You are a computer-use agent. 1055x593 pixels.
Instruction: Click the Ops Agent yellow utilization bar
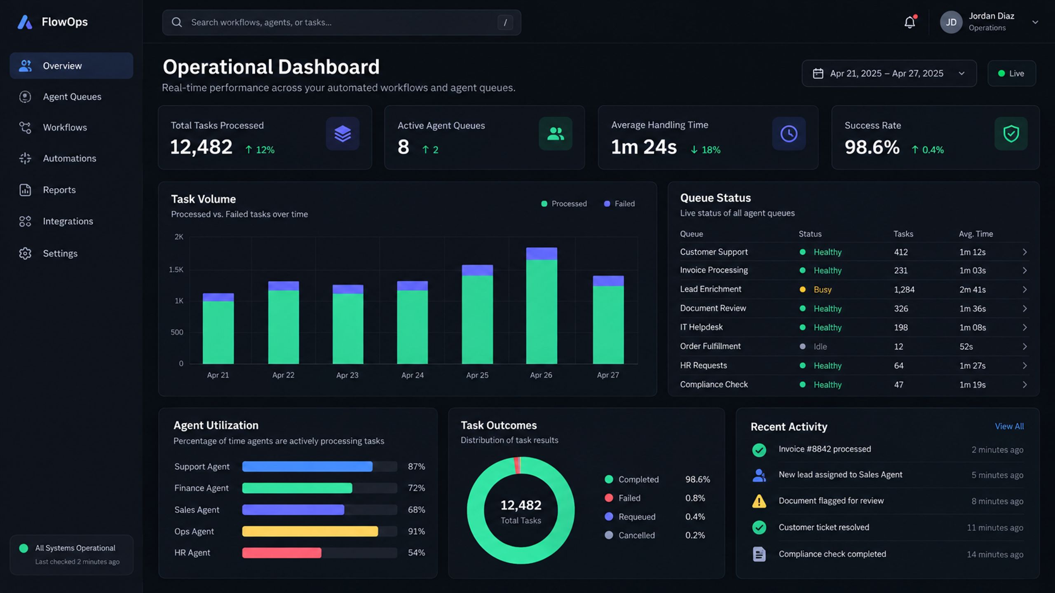(x=310, y=531)
